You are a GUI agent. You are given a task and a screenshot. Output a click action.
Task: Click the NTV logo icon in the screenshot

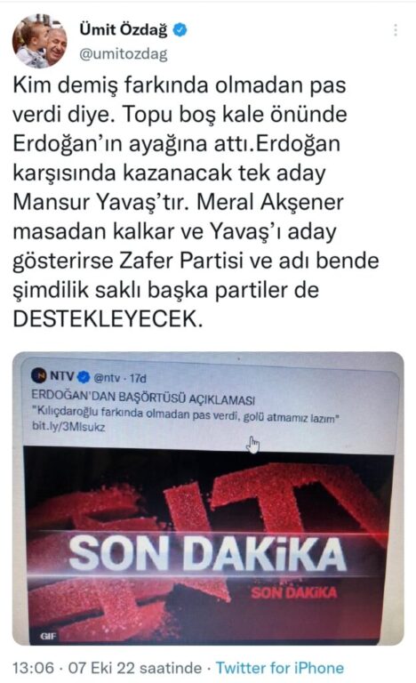(39, 375)
